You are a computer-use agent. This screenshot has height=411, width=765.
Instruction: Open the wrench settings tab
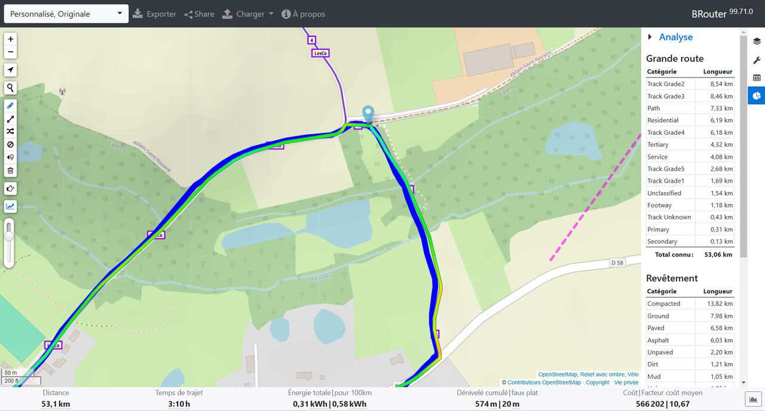pos(757,60)
